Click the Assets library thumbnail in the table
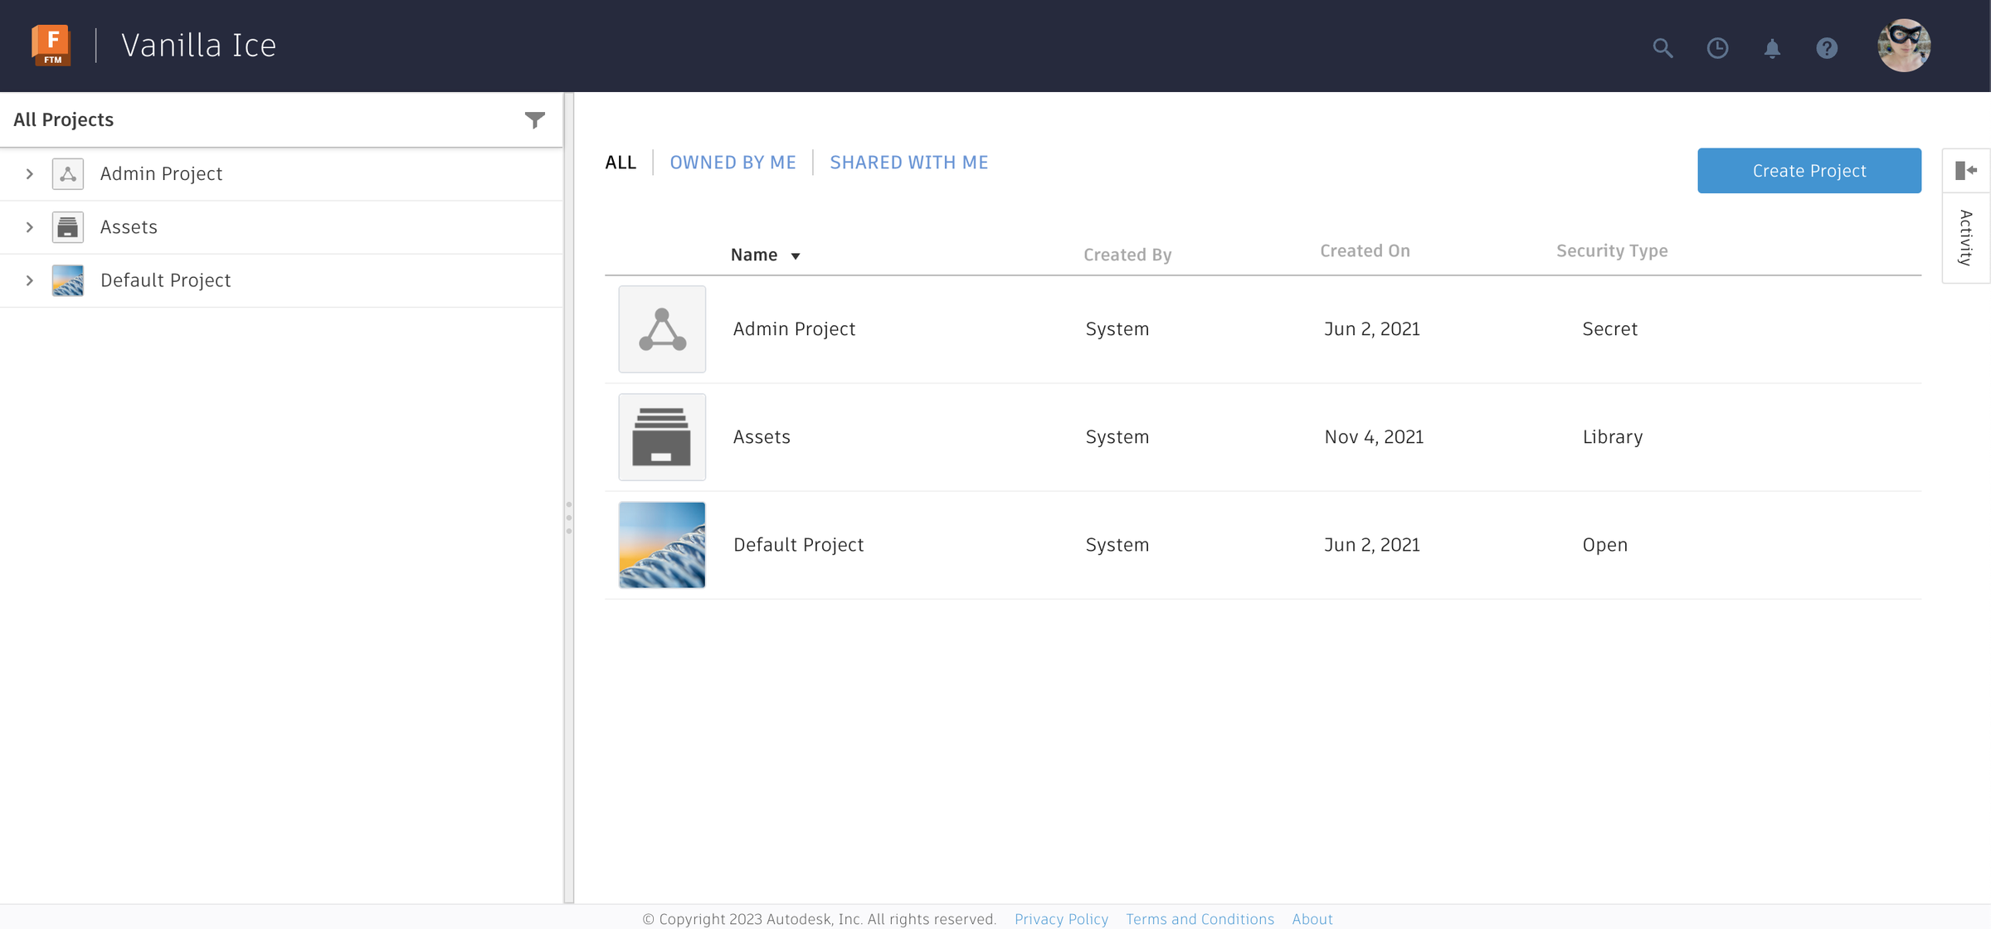Image resolution: width=1991 pixels, height=929 pixels. [x=662, y=437]
